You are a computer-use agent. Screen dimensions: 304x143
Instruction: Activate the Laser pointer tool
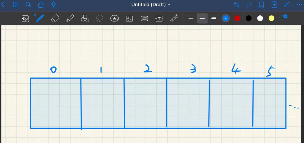(174, 19)
